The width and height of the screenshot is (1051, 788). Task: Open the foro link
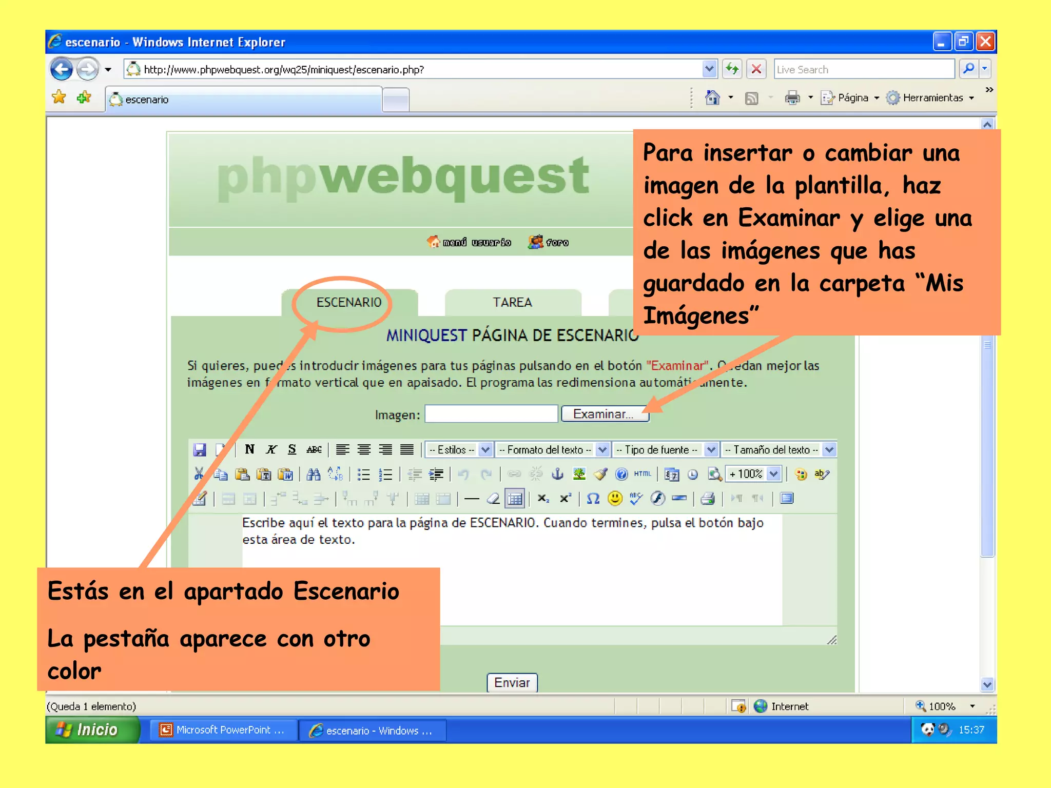[x=549, y=242]
